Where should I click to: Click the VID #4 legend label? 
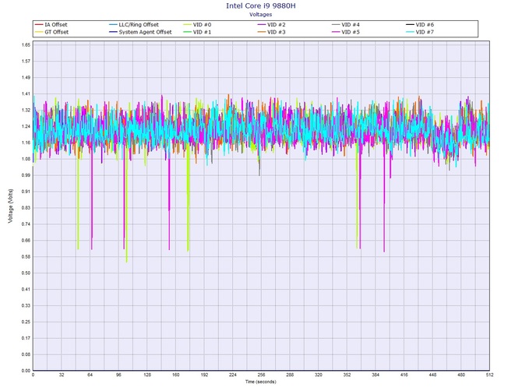351,25
